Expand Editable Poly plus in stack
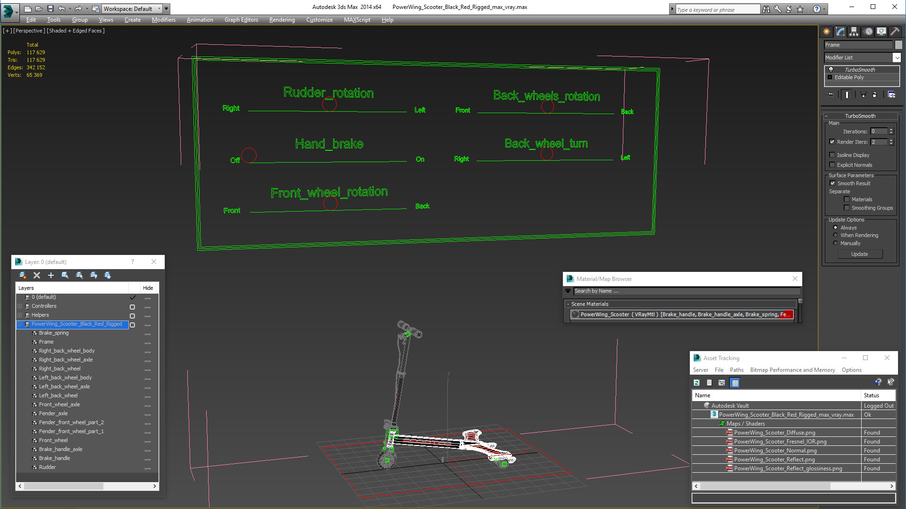The width and height of the screenshot is (906, 509). point(830,77)
